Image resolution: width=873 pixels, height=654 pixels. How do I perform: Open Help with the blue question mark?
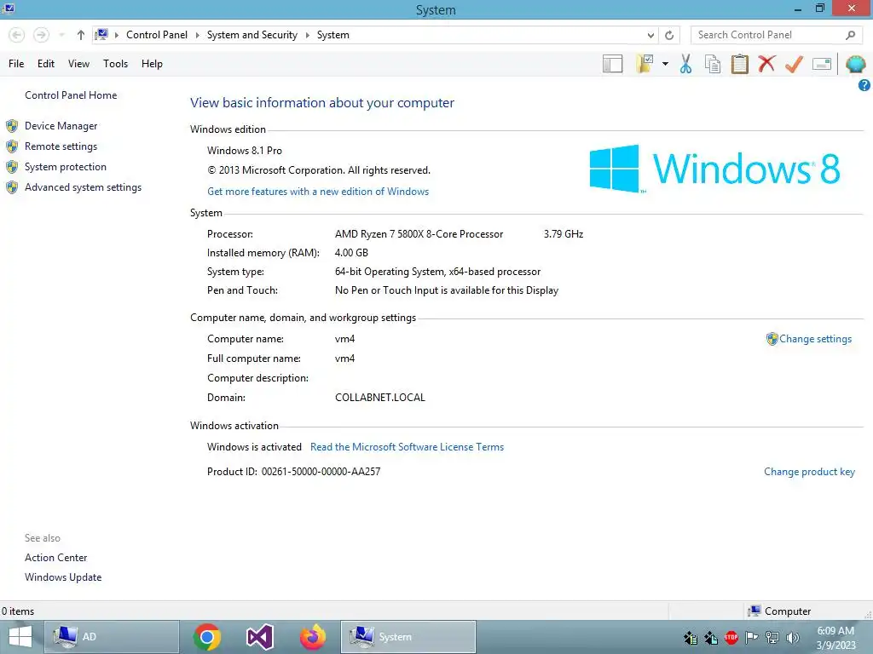[x=864, y=85]
